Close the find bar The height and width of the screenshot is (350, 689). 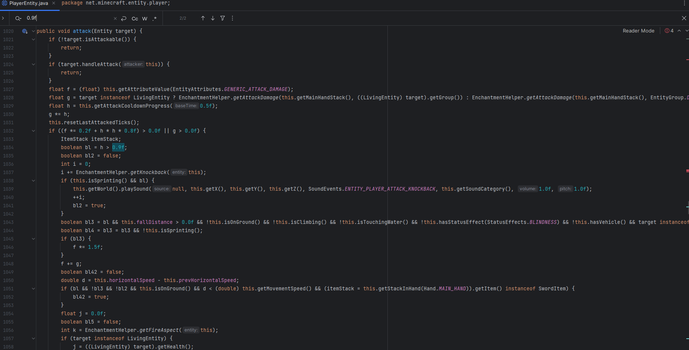tap(684, 18)
